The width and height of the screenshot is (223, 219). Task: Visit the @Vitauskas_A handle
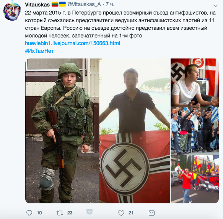84,5
